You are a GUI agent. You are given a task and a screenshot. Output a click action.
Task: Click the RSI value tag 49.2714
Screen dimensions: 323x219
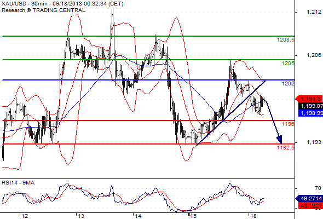(309, 199)
